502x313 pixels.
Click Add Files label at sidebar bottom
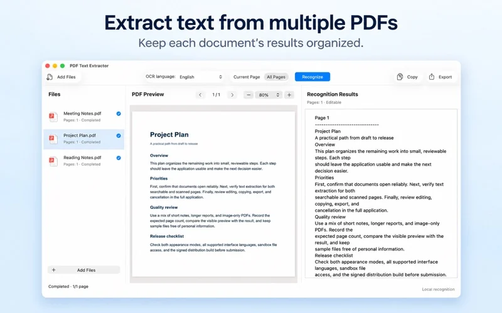click(x=86, y=270)
